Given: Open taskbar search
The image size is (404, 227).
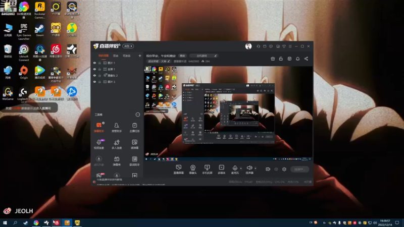Looking at the screenshot, I should [x=15, y=222].
